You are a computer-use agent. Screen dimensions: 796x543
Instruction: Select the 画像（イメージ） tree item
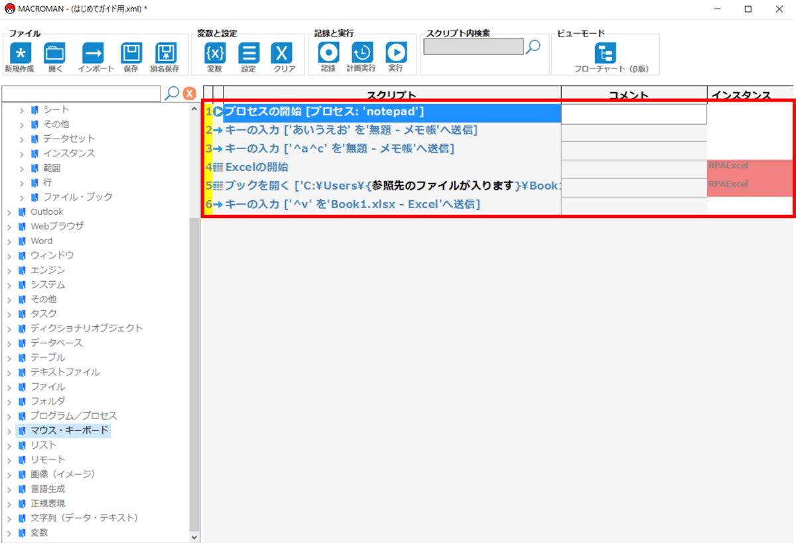pyautogui.click(x=63, y=474)
